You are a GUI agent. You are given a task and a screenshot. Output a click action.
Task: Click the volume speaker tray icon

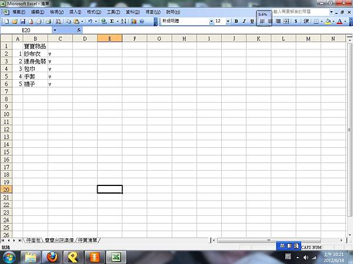[x=306, y=258]
